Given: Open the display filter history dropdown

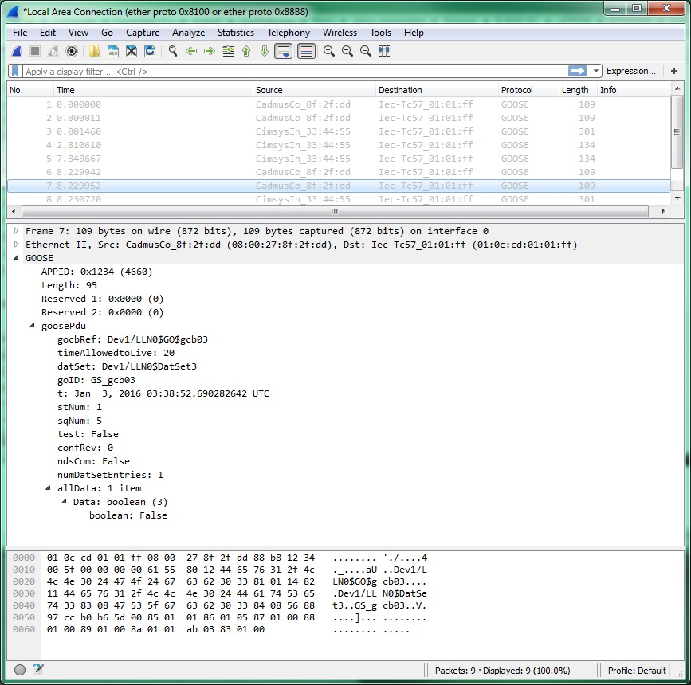Looking at the screenshot, I should (596, 71).
